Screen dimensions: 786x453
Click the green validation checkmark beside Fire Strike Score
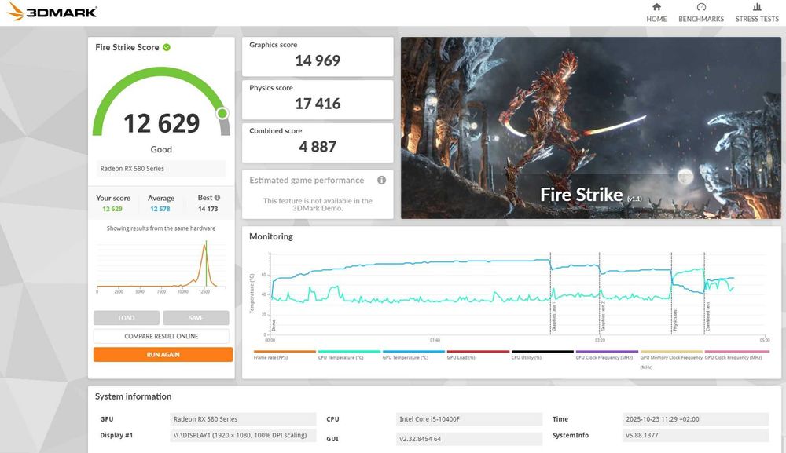coord(167,47)
